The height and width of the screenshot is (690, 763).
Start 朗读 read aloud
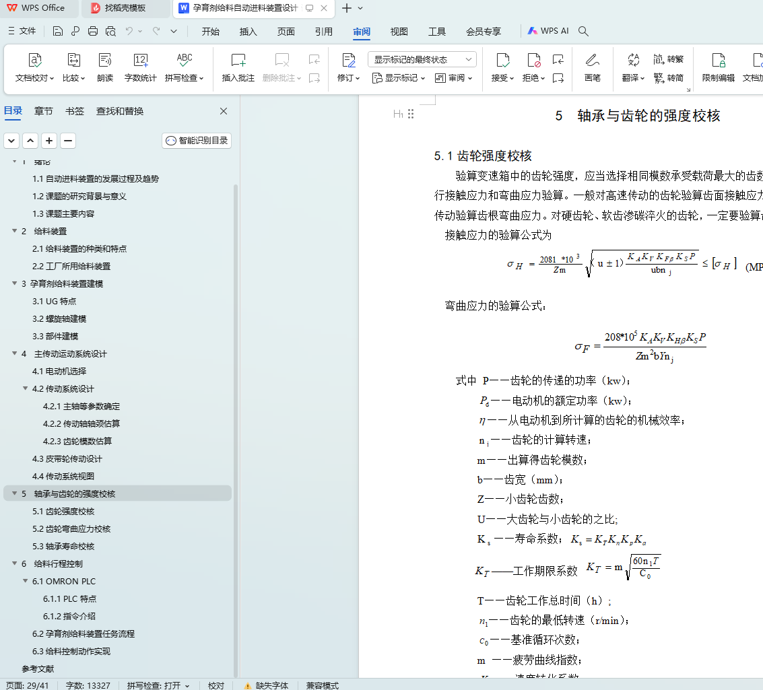(104, 67)
